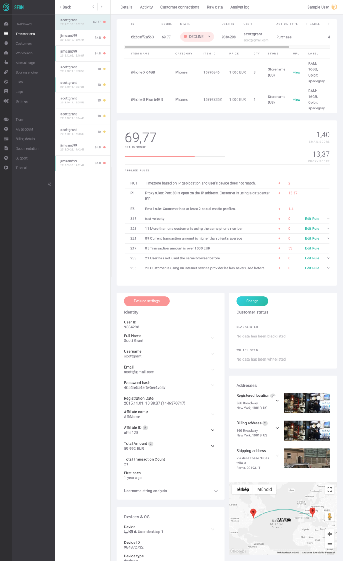
Task: Select scottgrant transaction dated 2018.10.11. 15:08:56
Action: coord(83,69)
